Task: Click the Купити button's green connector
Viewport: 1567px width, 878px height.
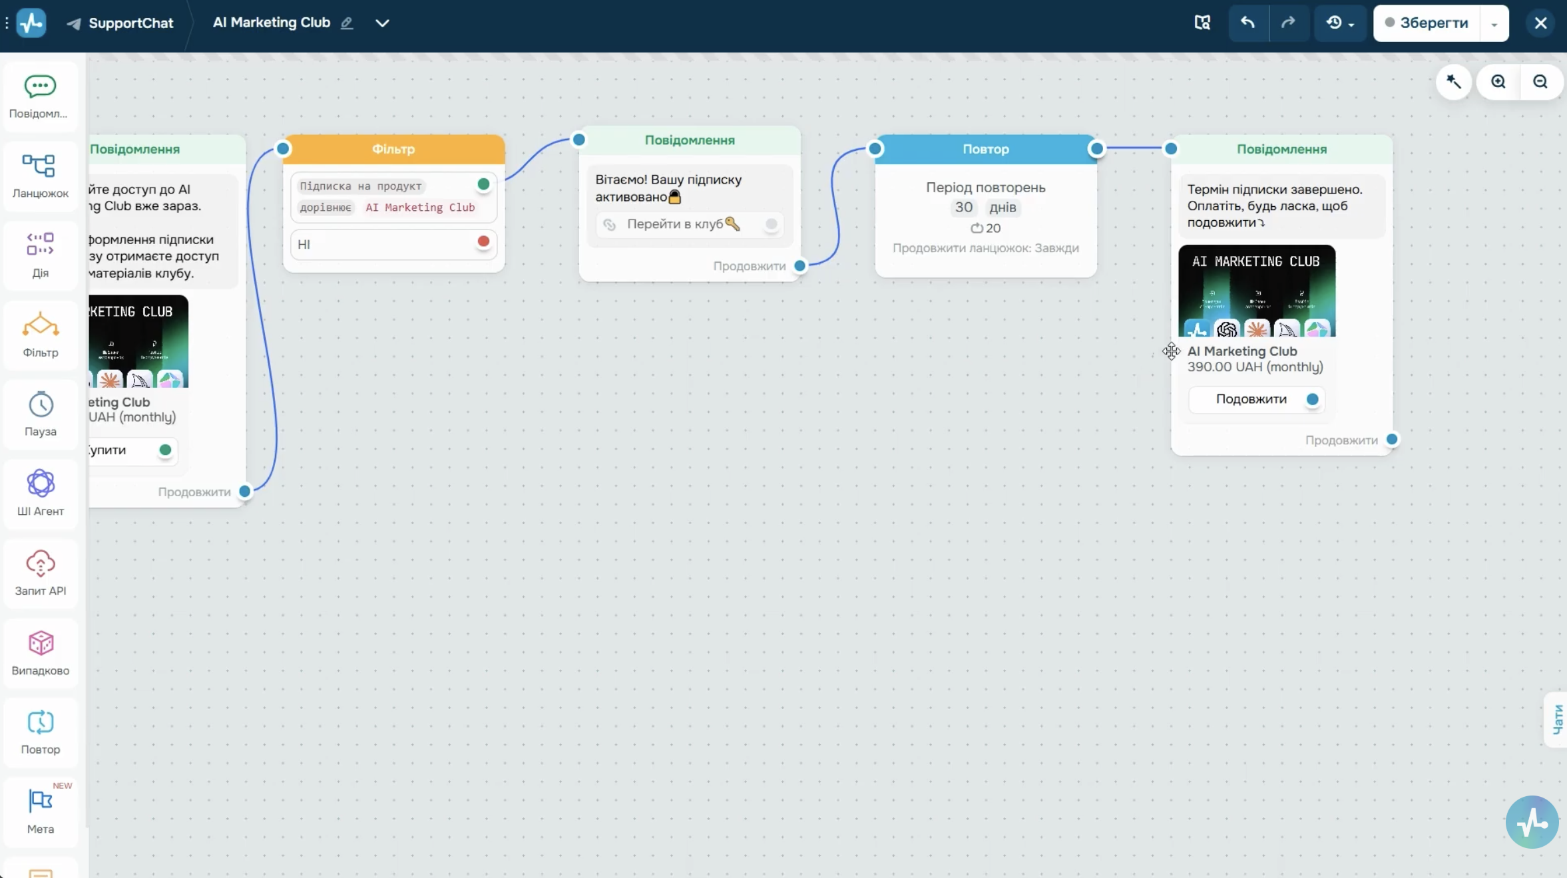Action: click(165, 450)
